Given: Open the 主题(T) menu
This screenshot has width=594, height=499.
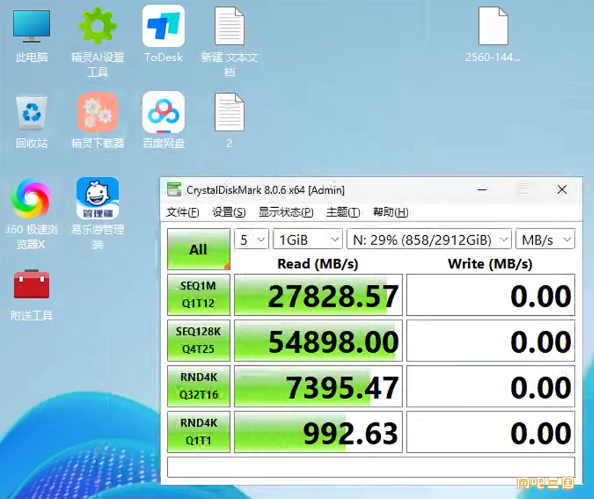Looking at the screenshot, I should coord(342,212).
